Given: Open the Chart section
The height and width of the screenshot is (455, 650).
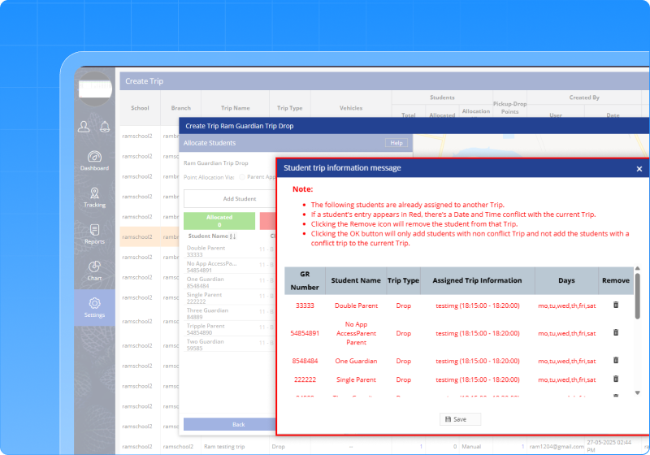Looking at the screenshot, I should pyautogui.click(x=94, y=271).
